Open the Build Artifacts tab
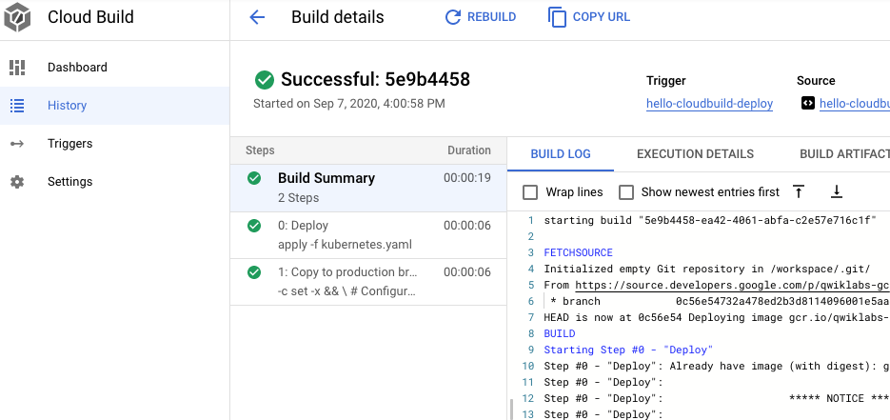The height and width of the screenshot is (420, 890). coord(843,154)
